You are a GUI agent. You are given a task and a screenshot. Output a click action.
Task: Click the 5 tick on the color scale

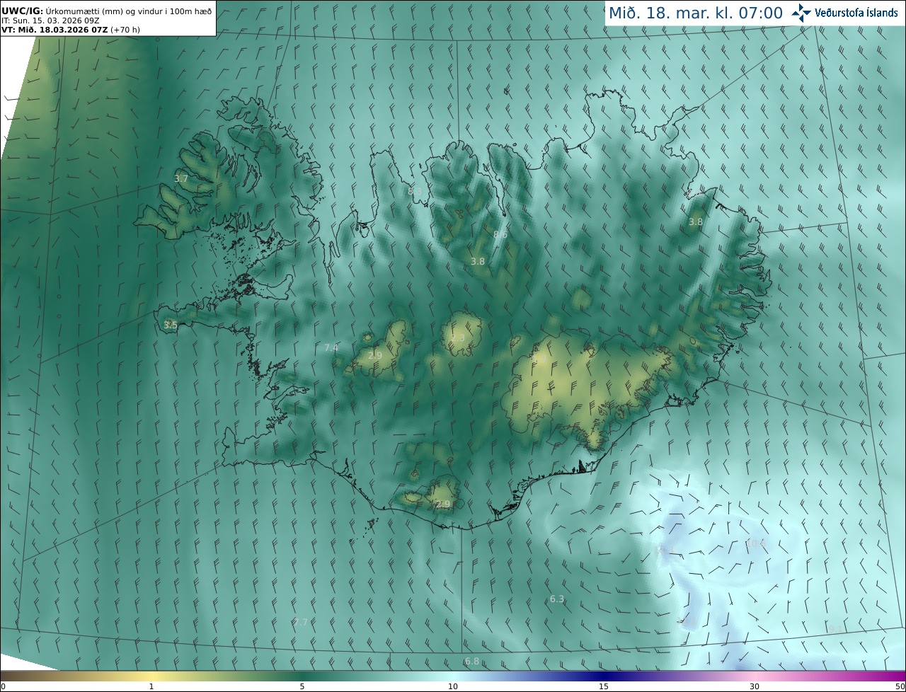(x=302, y=686)
